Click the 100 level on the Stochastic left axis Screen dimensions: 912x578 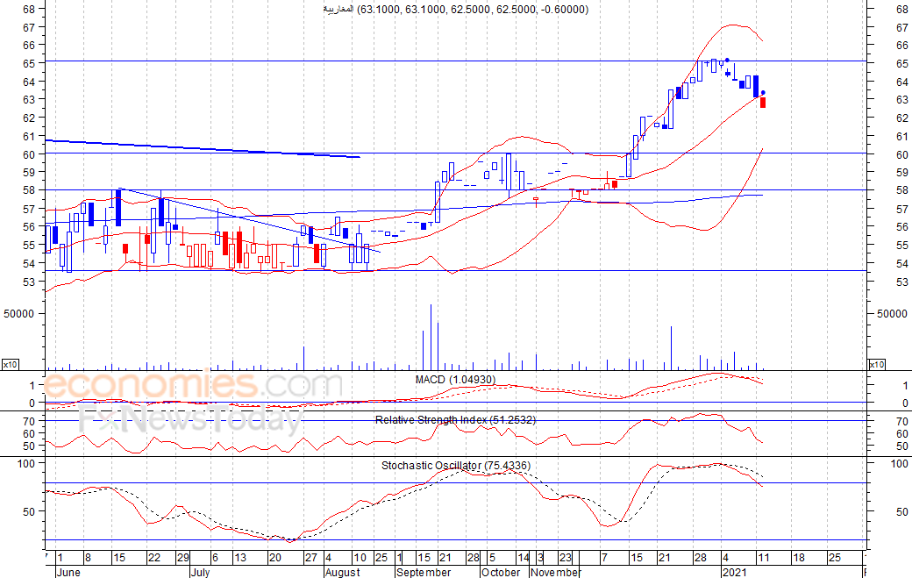[27, 463]
